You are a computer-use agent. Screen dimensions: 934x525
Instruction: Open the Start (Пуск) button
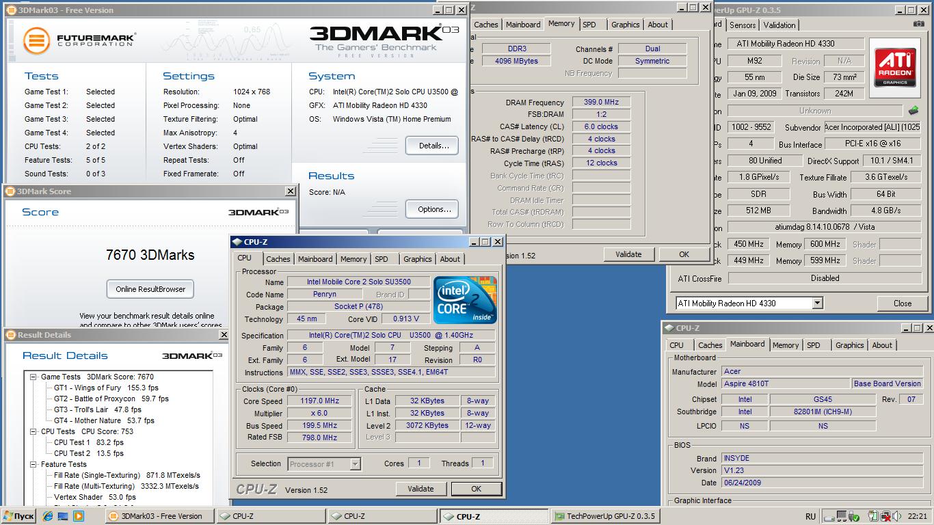tap(19, 516)
